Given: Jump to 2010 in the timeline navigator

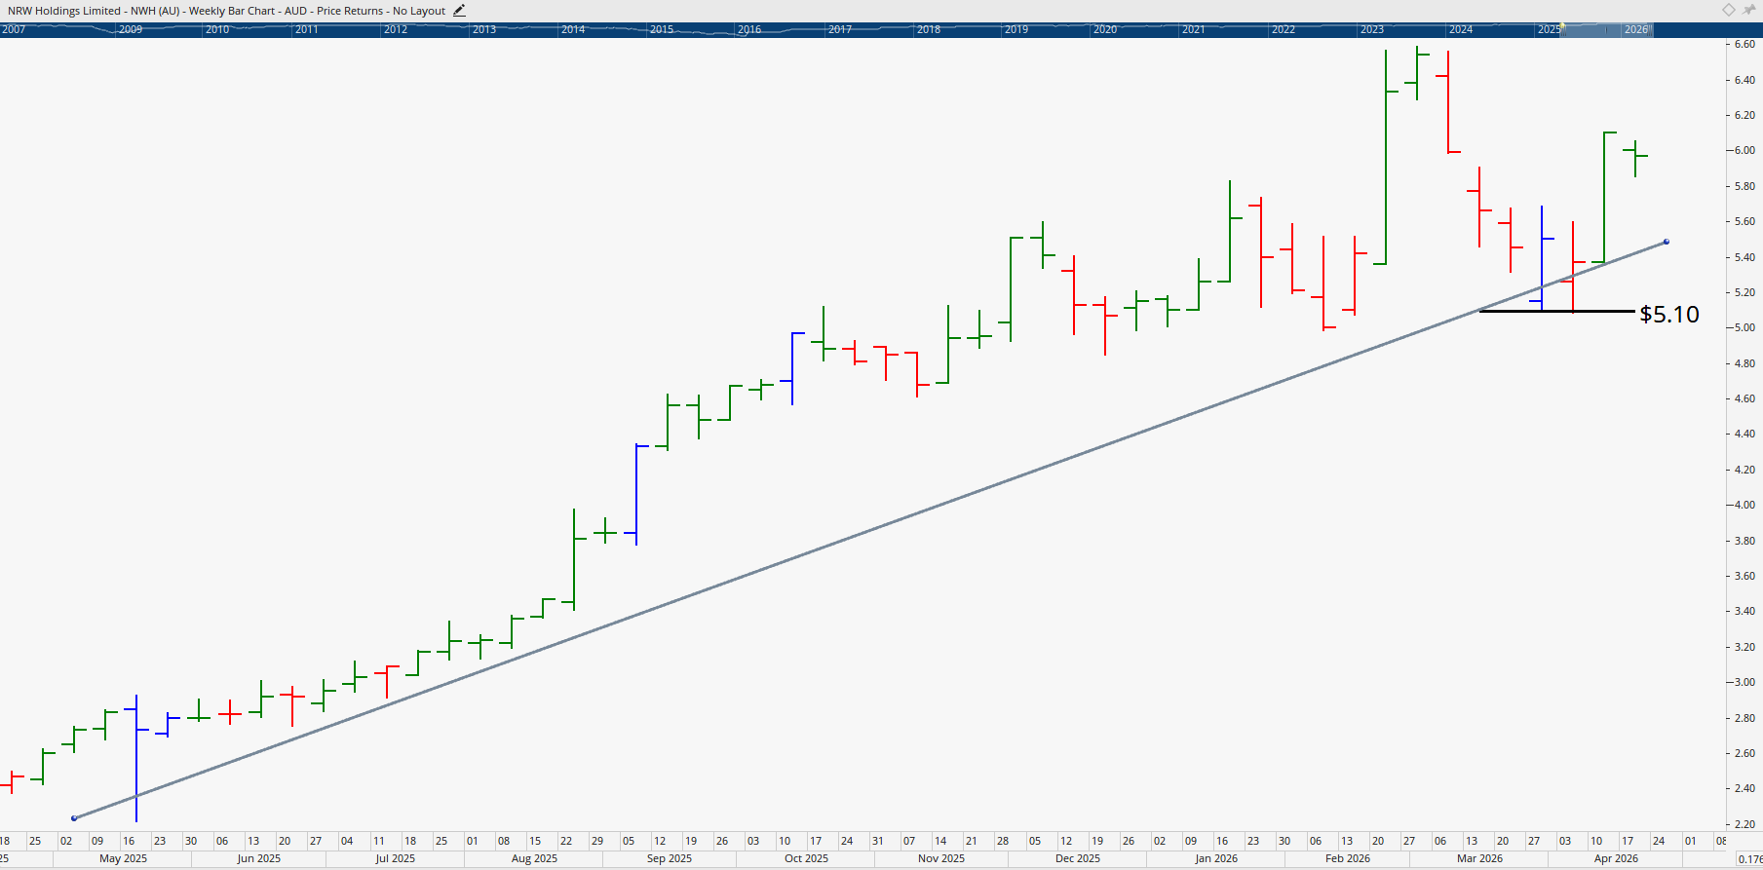Looking at the screenshot, I should click(217, 29).
